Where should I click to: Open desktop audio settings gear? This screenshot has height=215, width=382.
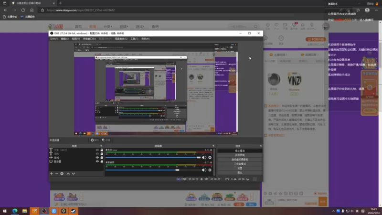pos(210,170)
